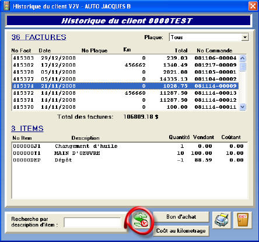Click the 3 ITEMS heading link

point(27,129)
